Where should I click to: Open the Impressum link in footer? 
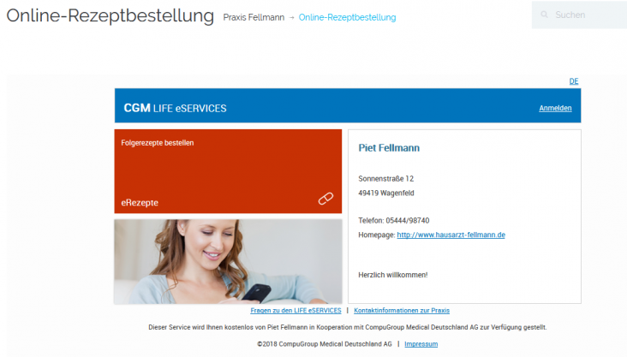click(x=421, y=343)
